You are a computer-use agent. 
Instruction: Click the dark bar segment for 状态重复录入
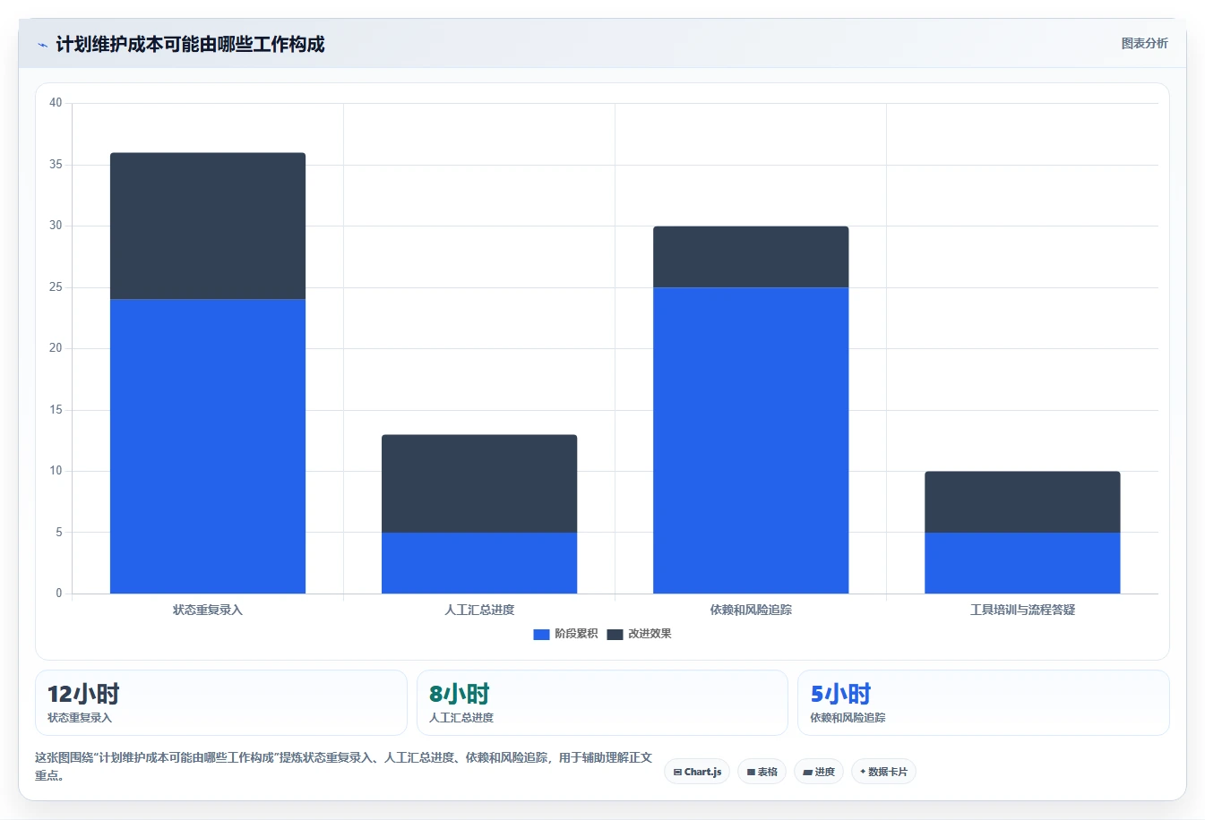pyautogui.click(x=208, y=226)
